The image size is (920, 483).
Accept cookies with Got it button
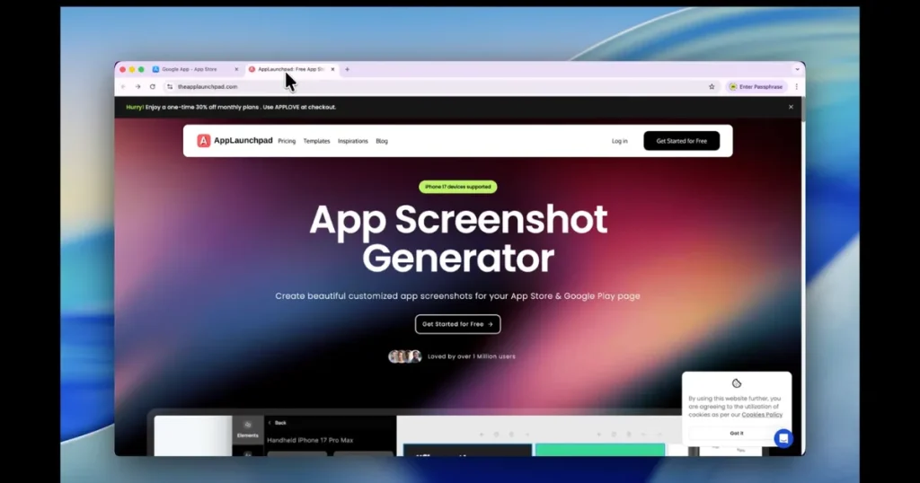[737, 434]
